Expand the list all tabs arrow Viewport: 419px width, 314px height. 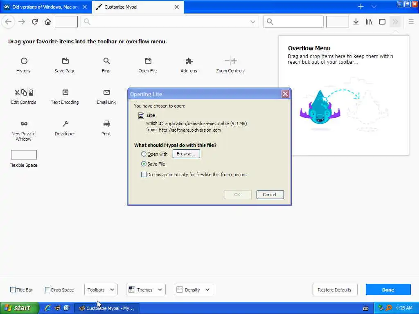pos(374,7)
